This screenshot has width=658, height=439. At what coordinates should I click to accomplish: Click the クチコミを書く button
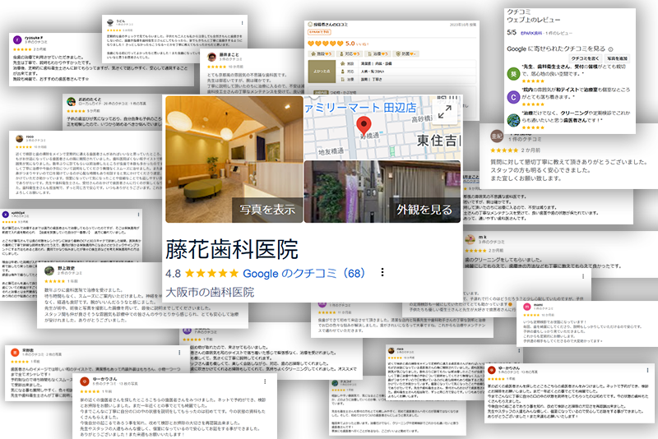pyautogui.click(x=586, y=58)
